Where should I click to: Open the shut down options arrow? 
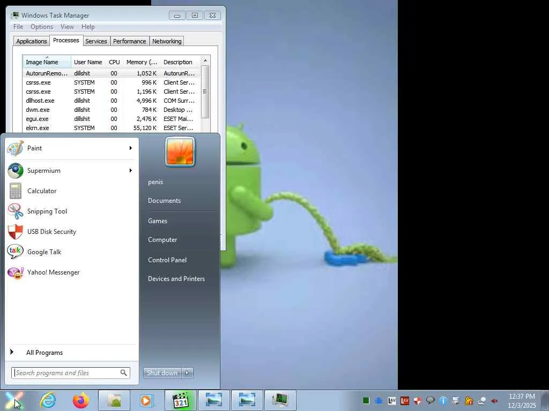coord(187,373)
